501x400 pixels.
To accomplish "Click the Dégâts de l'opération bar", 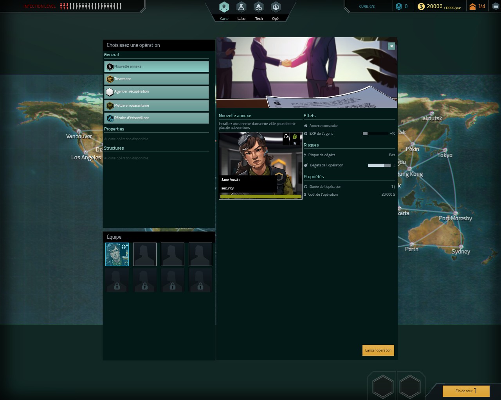I will click(x=379, y=165).
